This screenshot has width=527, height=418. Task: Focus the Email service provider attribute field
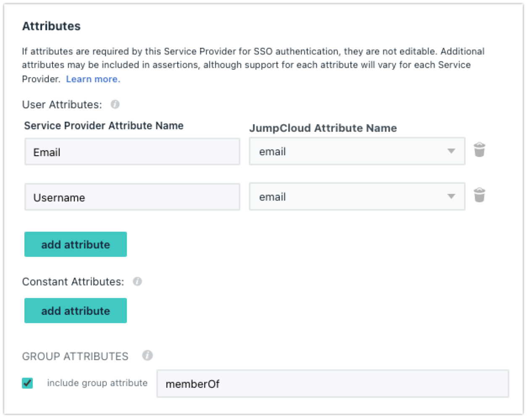[x=132, y=152]
